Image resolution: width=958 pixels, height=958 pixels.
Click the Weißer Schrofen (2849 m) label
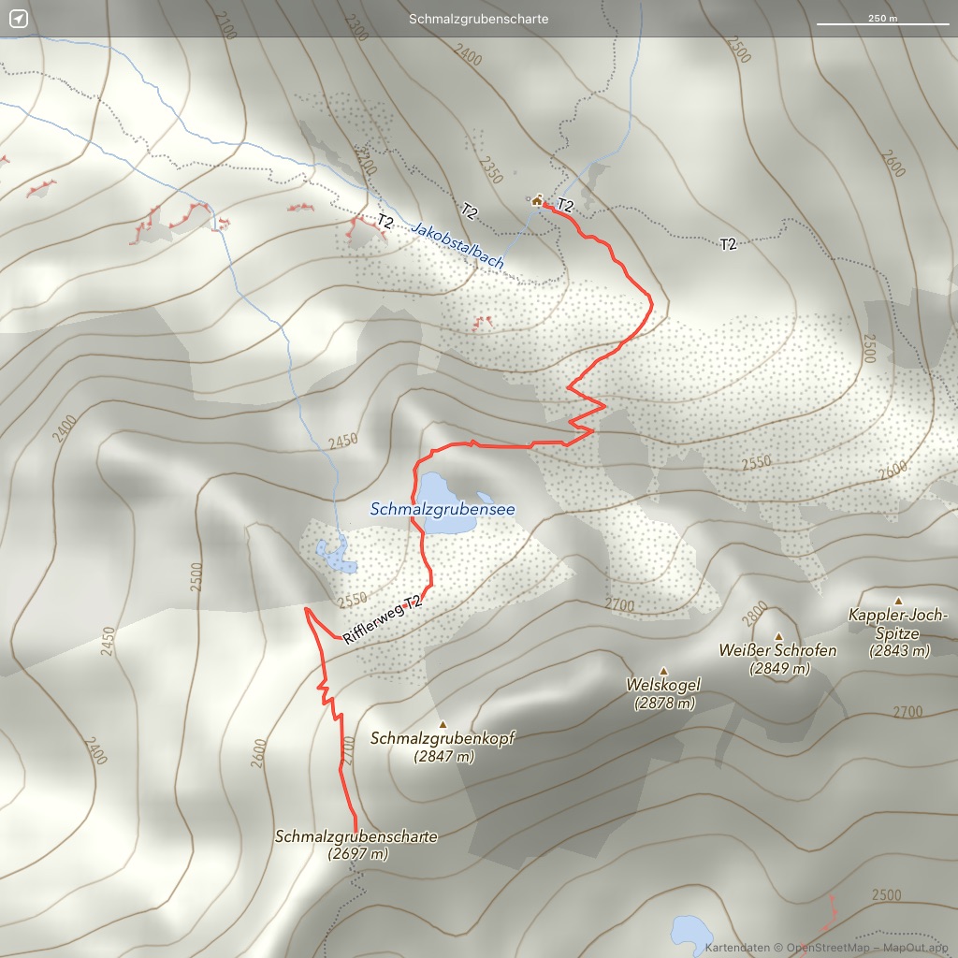click(777, 659)
